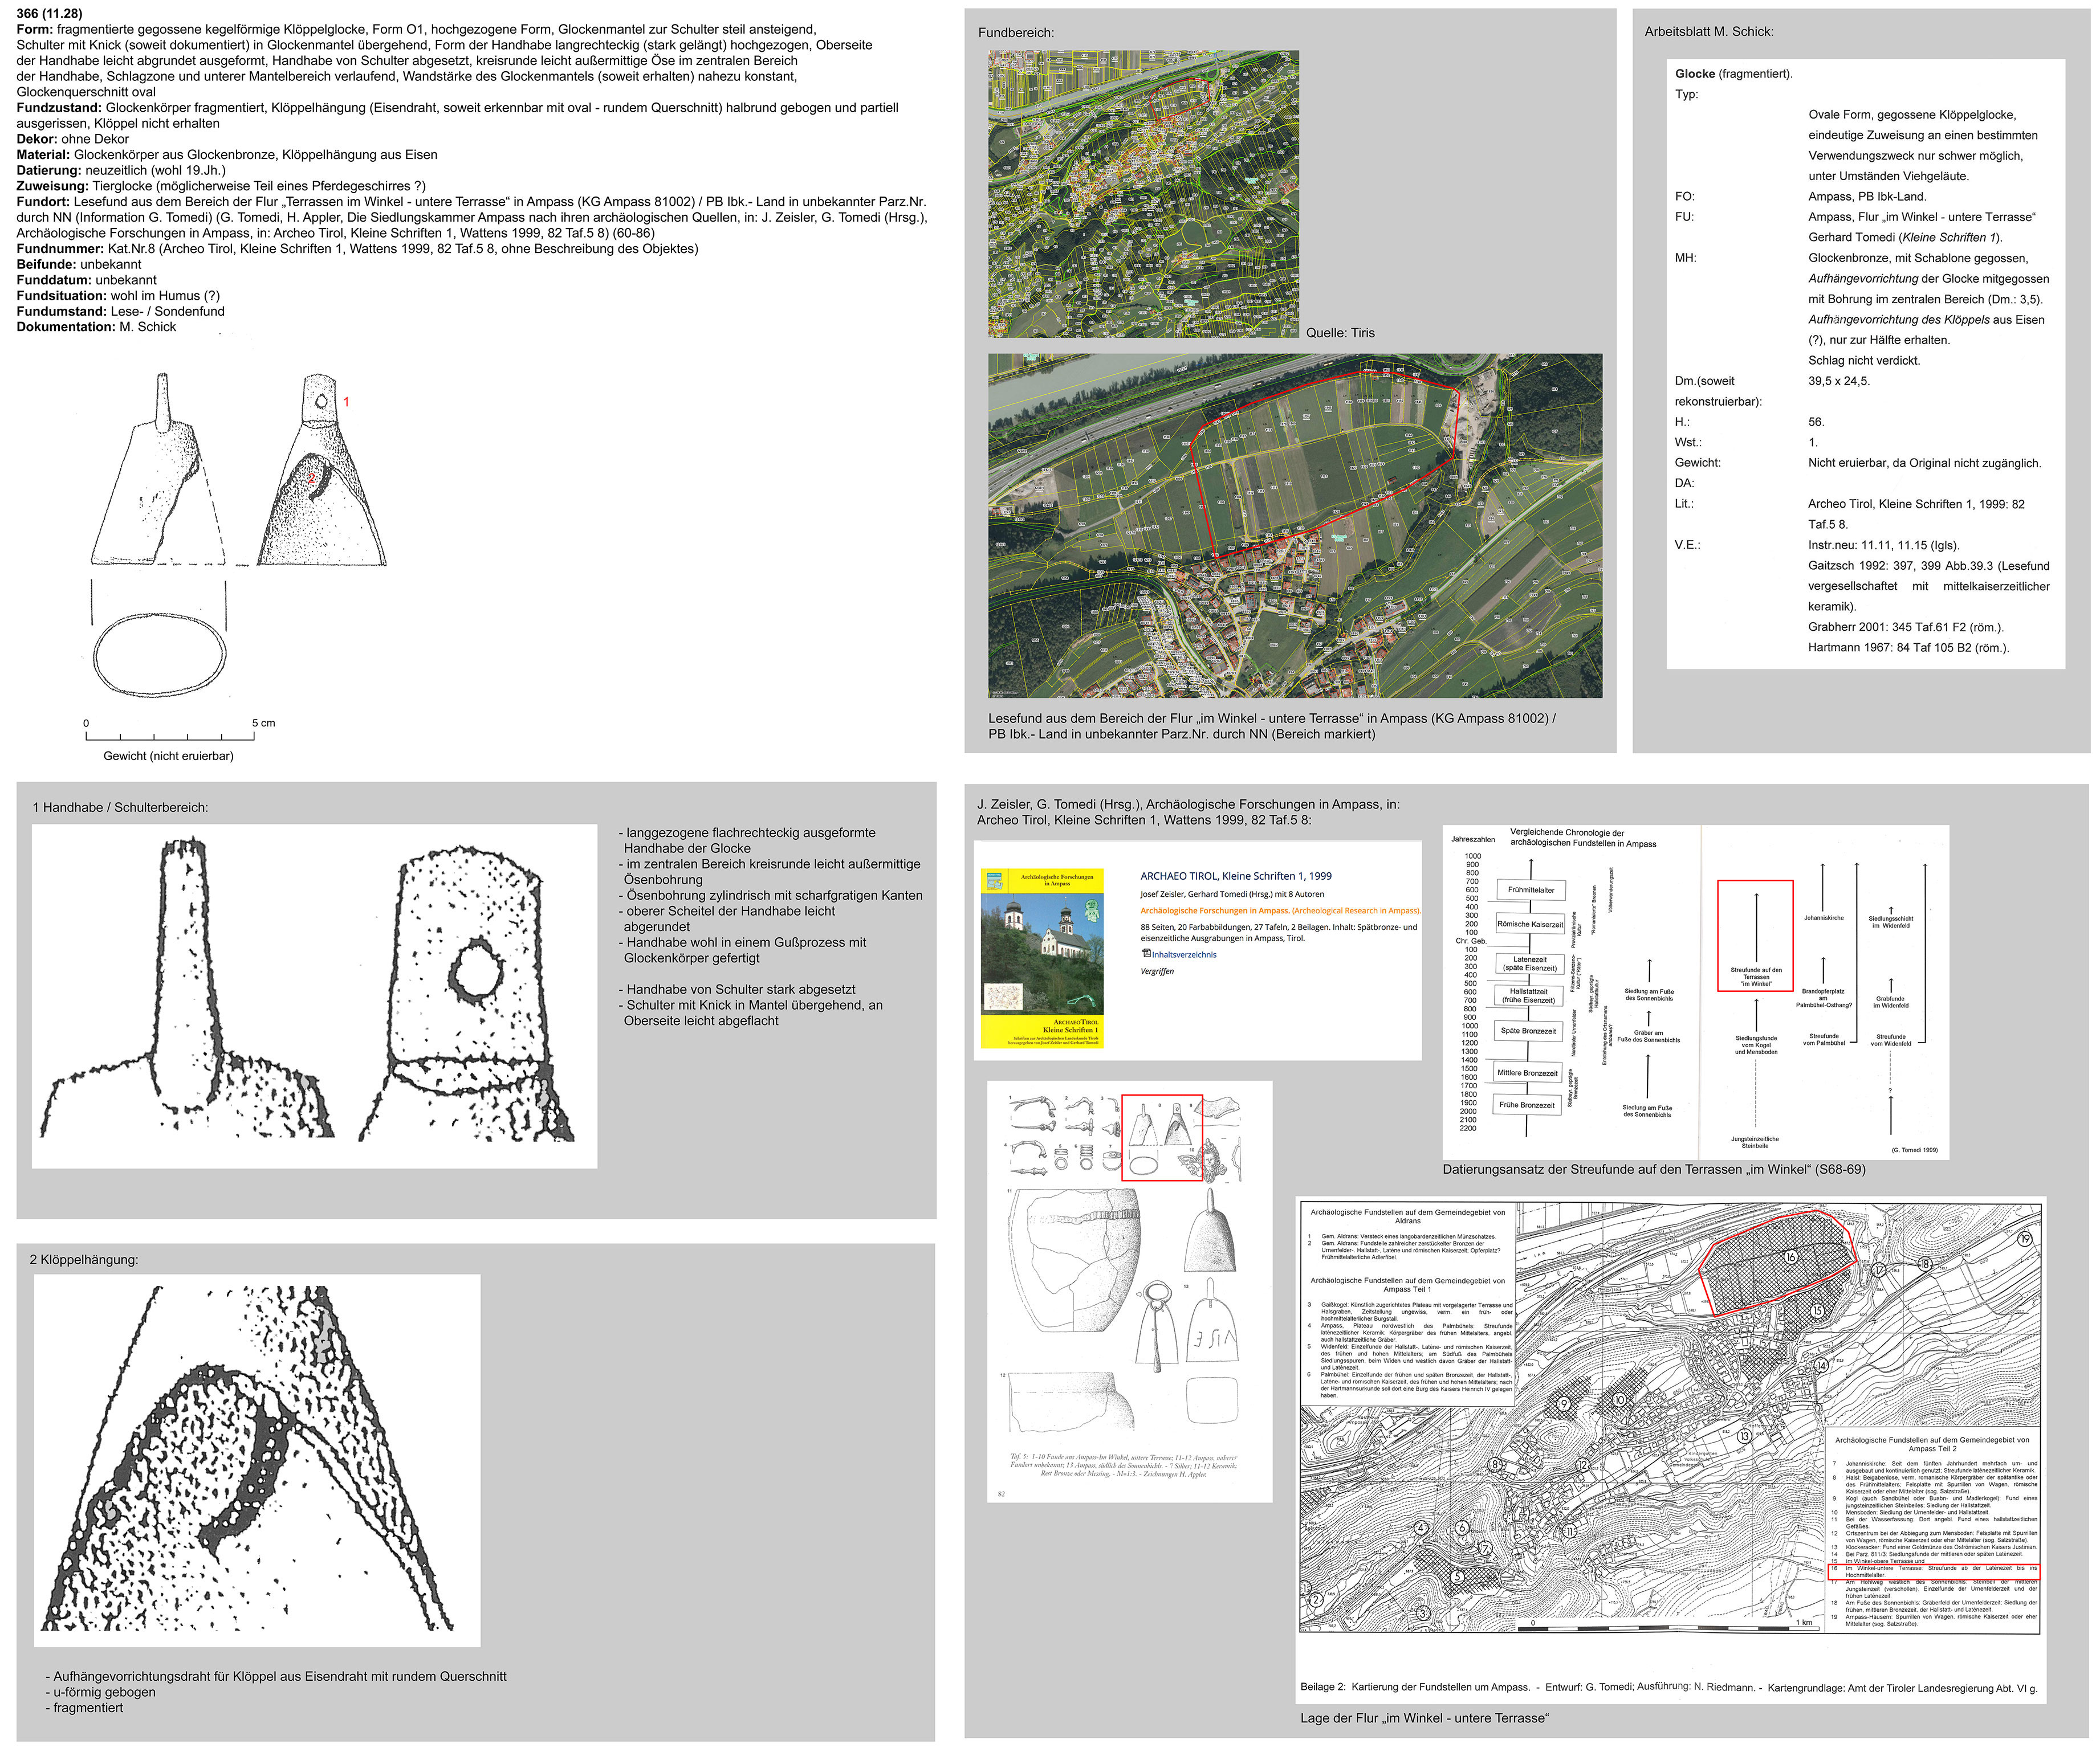
Task: Click red marker 1 on bell handle drawing
Action: pos(346,402)
